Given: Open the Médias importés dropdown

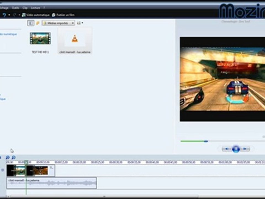Looking at the screenshot, I should tap(59, 23).
